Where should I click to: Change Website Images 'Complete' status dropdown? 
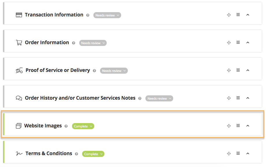tap(83, 126)
